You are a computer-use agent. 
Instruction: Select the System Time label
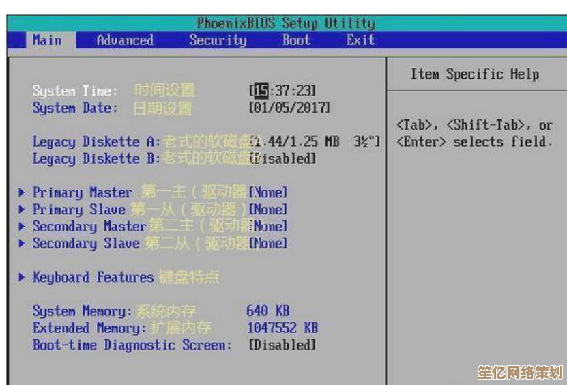pyautogui.click(x=75, y=91)
